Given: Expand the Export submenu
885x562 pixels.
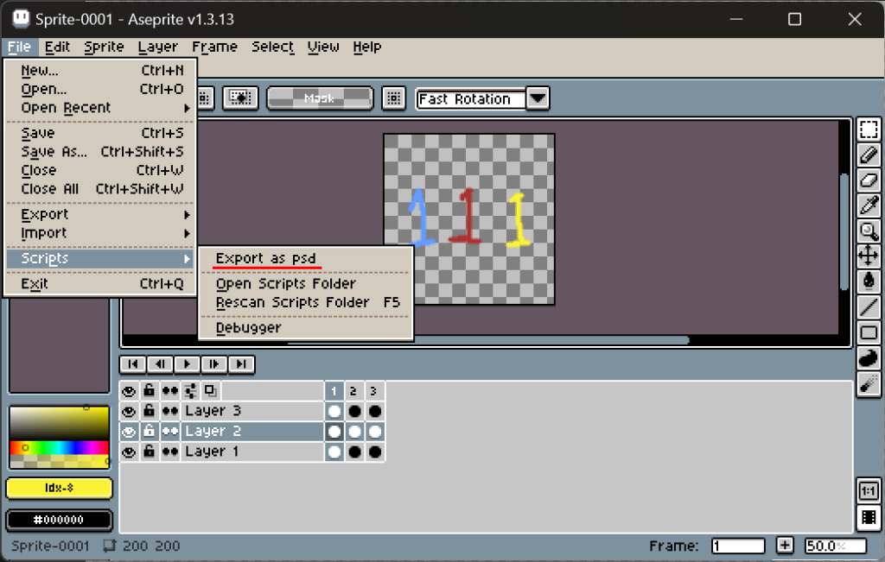Looking at the screenshot, I should pyautogui.click(x=102, y=215).
